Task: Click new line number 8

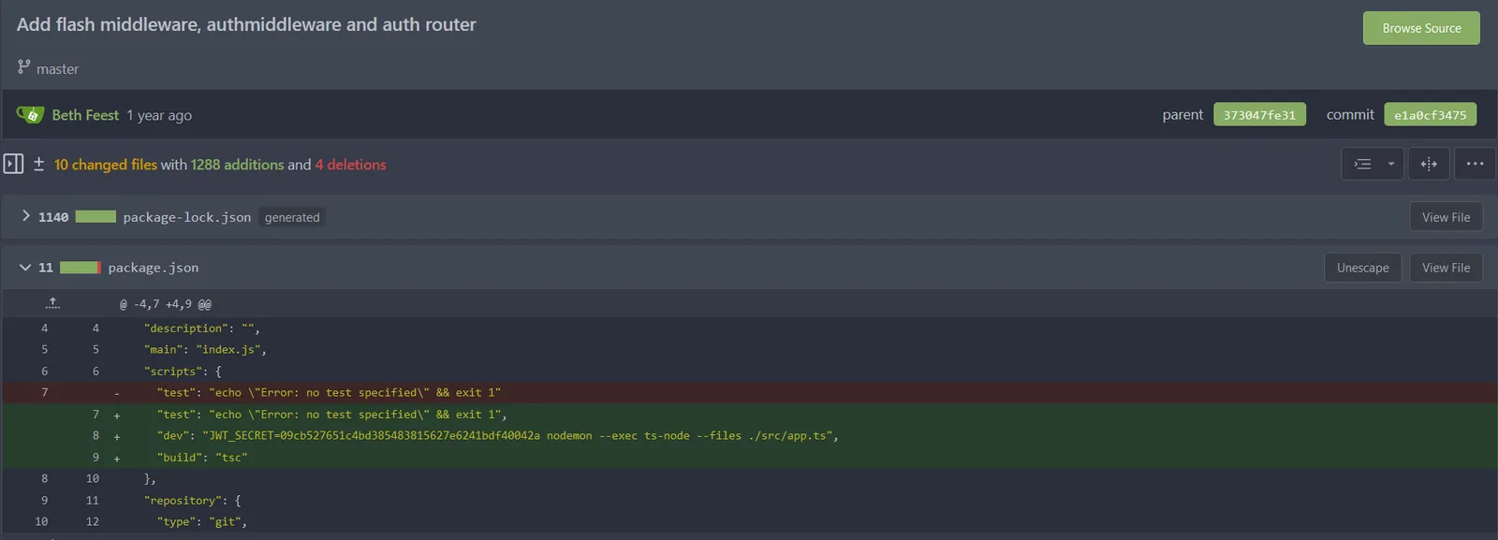Action: pos(95,436)
